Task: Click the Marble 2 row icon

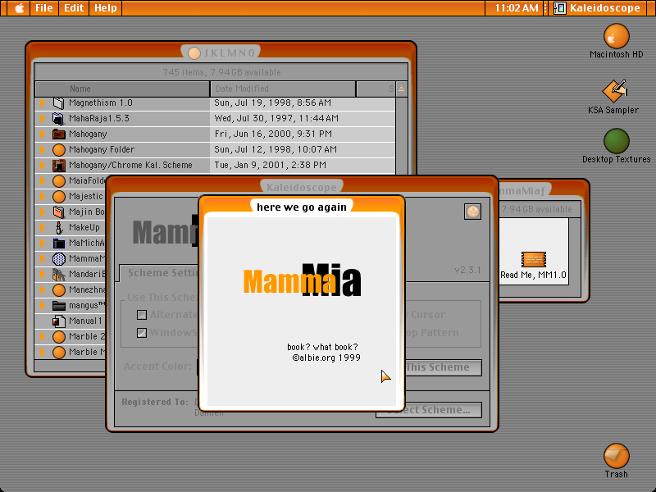Action: (59, 336)
